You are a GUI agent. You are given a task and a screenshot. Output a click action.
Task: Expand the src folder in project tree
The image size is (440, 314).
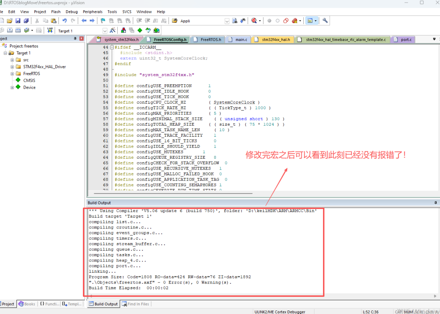(12, 60)
